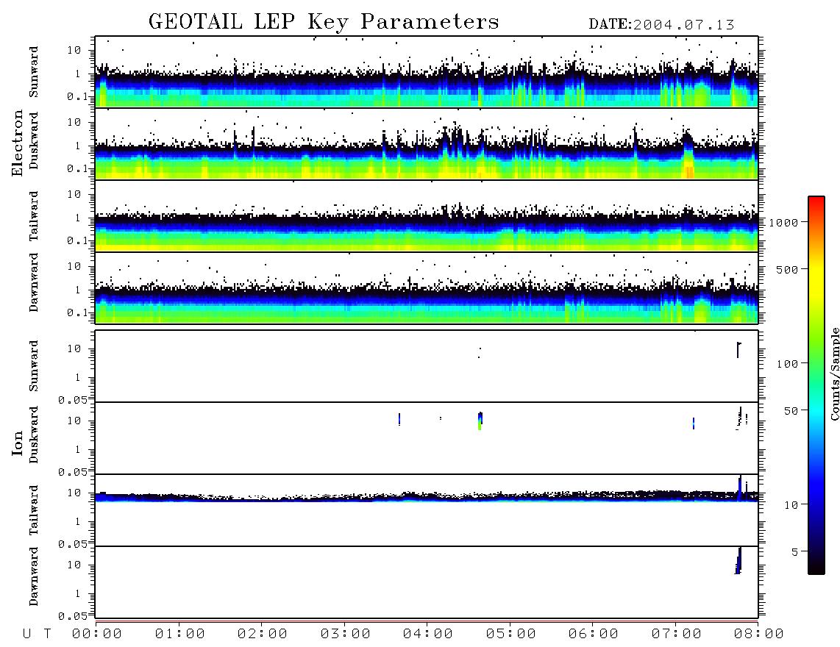Click the Electron Dawnward axis label

pyautogui.click(x=34, y=283)
